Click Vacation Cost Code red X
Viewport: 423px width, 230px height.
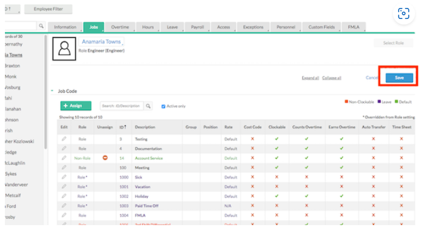pos(253,187)
